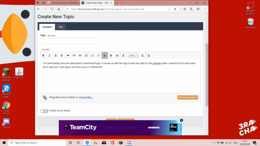Toggle bold formatting in the editor
Screen dimensions: 260x146
[43, 55]
